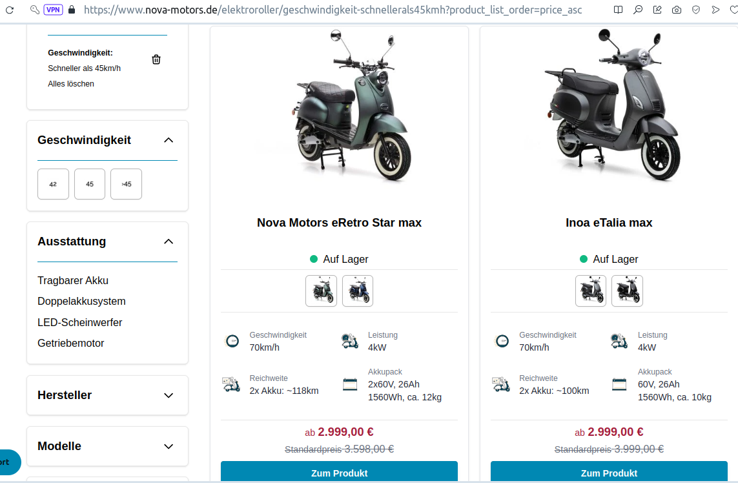738x483 pixels.
Task: Click the Alles löschen link
Action: [x=71, y=83]
